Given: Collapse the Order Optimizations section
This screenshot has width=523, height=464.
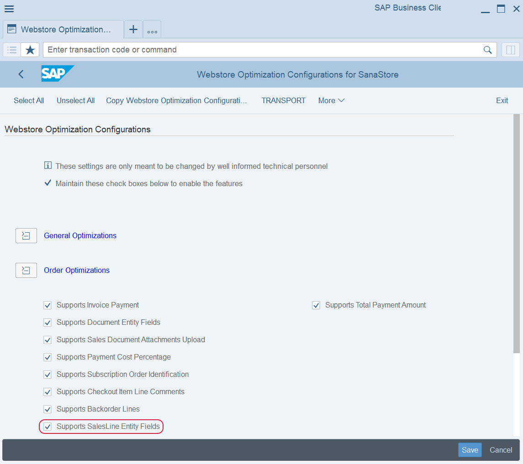Looking at the screenshot, I should pyautogui.click(x=26, y=270).
